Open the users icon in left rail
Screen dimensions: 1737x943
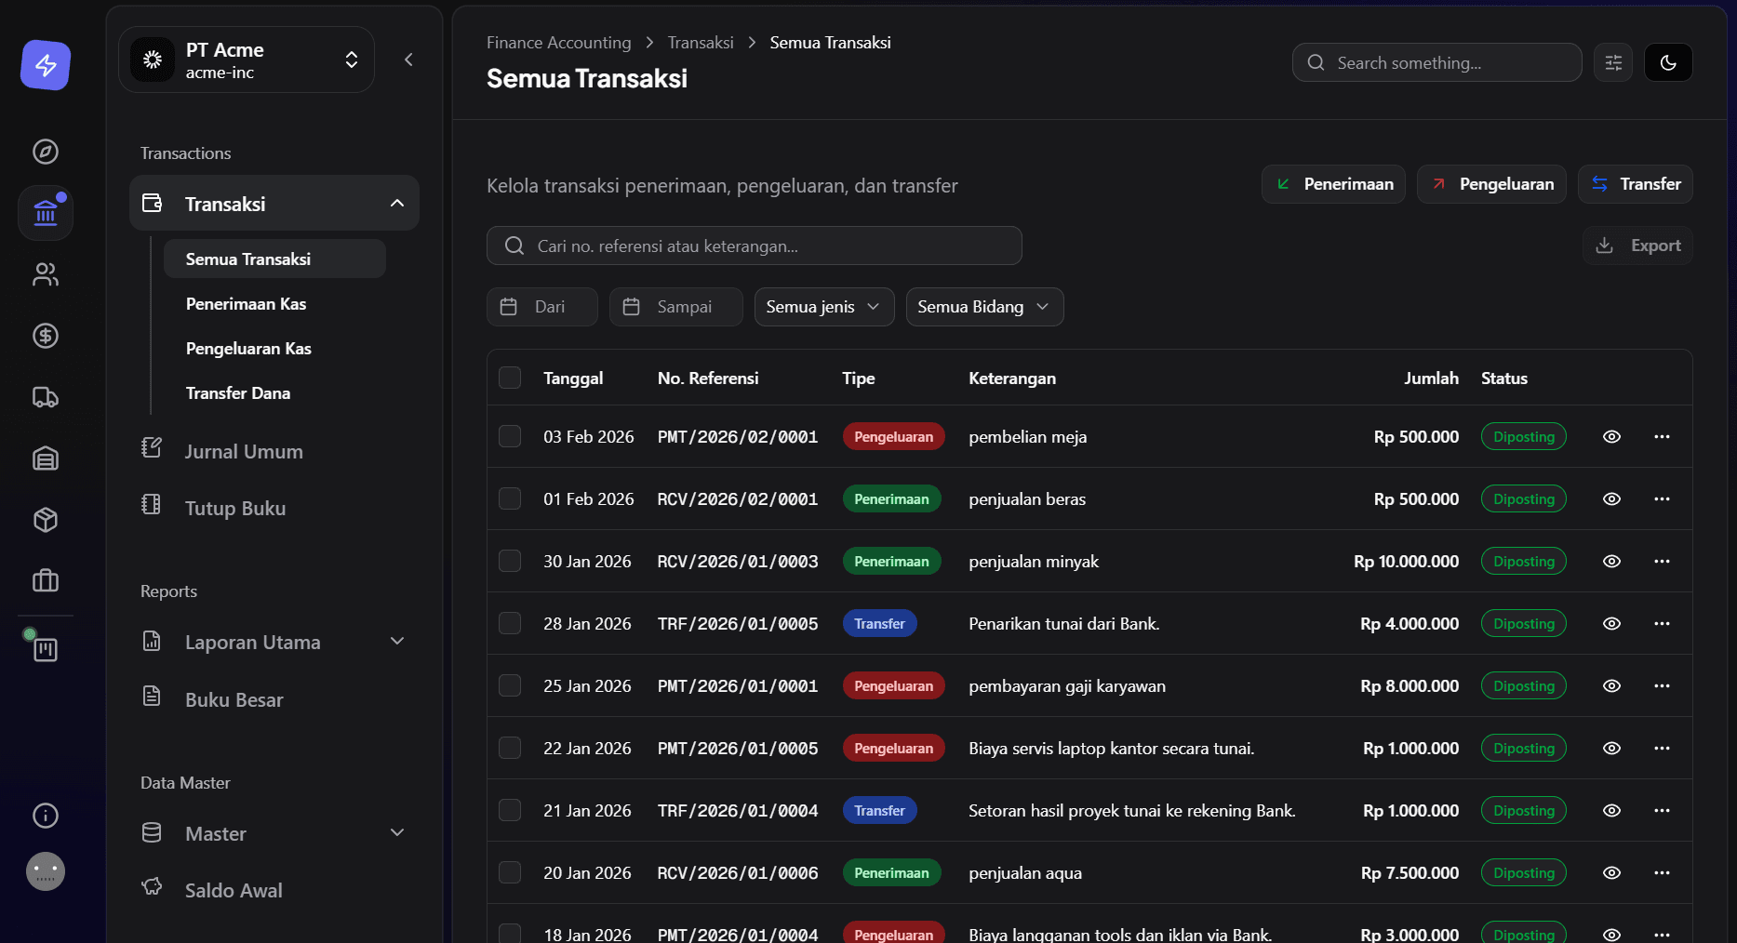pyautogui.click(x=46, y=274)
